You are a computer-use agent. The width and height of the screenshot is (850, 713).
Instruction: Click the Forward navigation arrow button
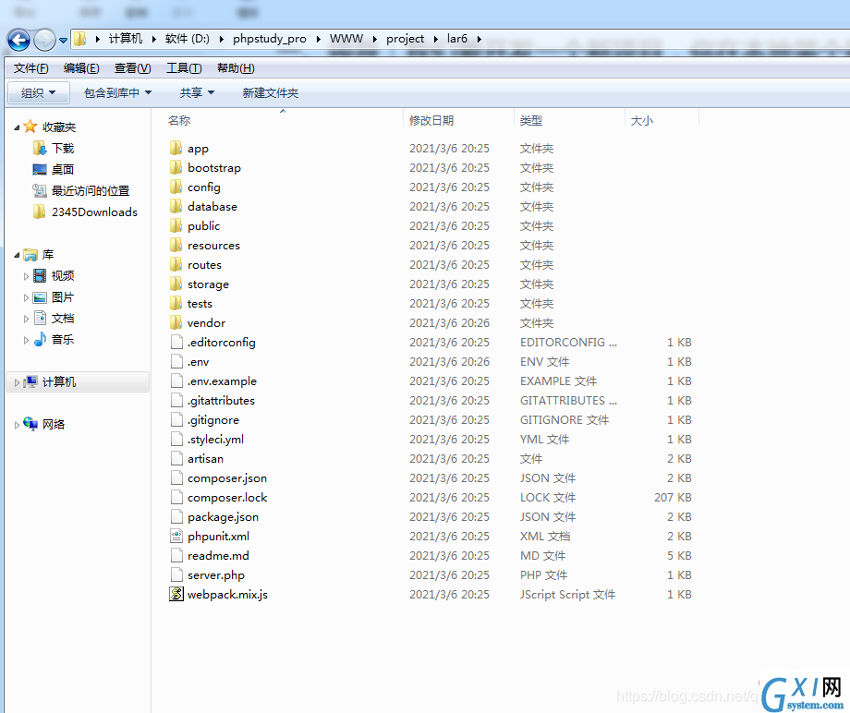click(x=44, y=40)
